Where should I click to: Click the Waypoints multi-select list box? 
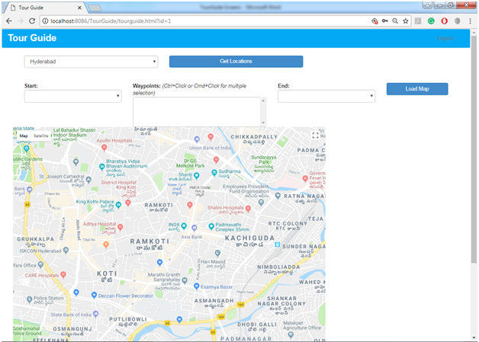(x=200, y=112)
